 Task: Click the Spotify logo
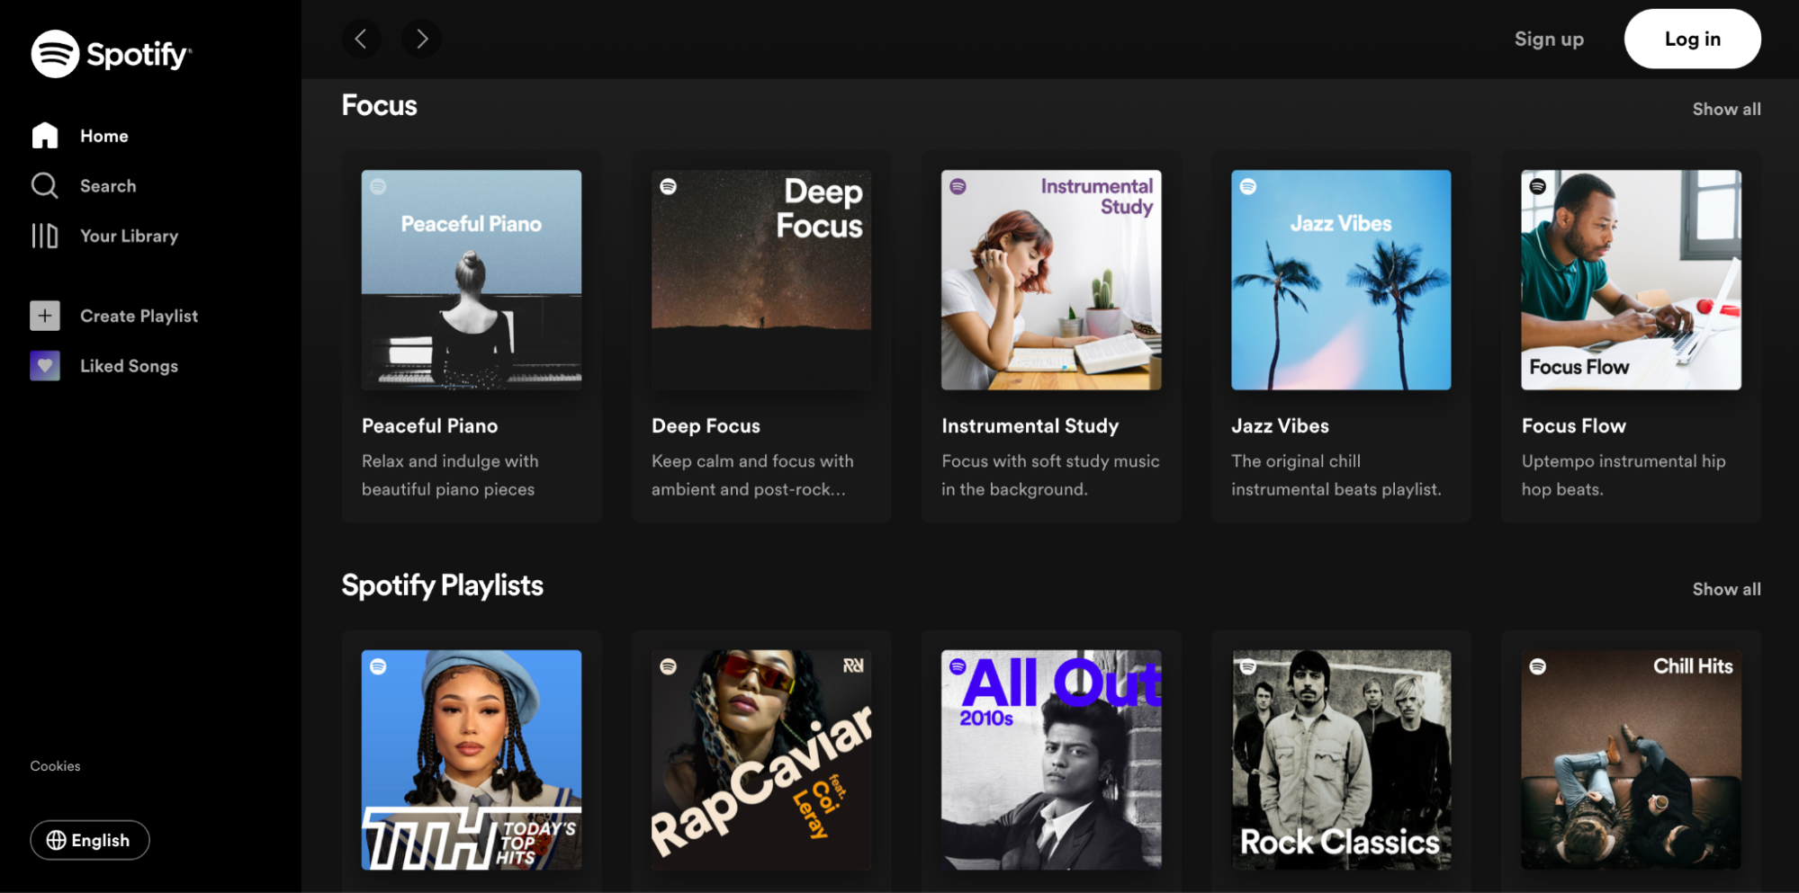pos(110,54)
